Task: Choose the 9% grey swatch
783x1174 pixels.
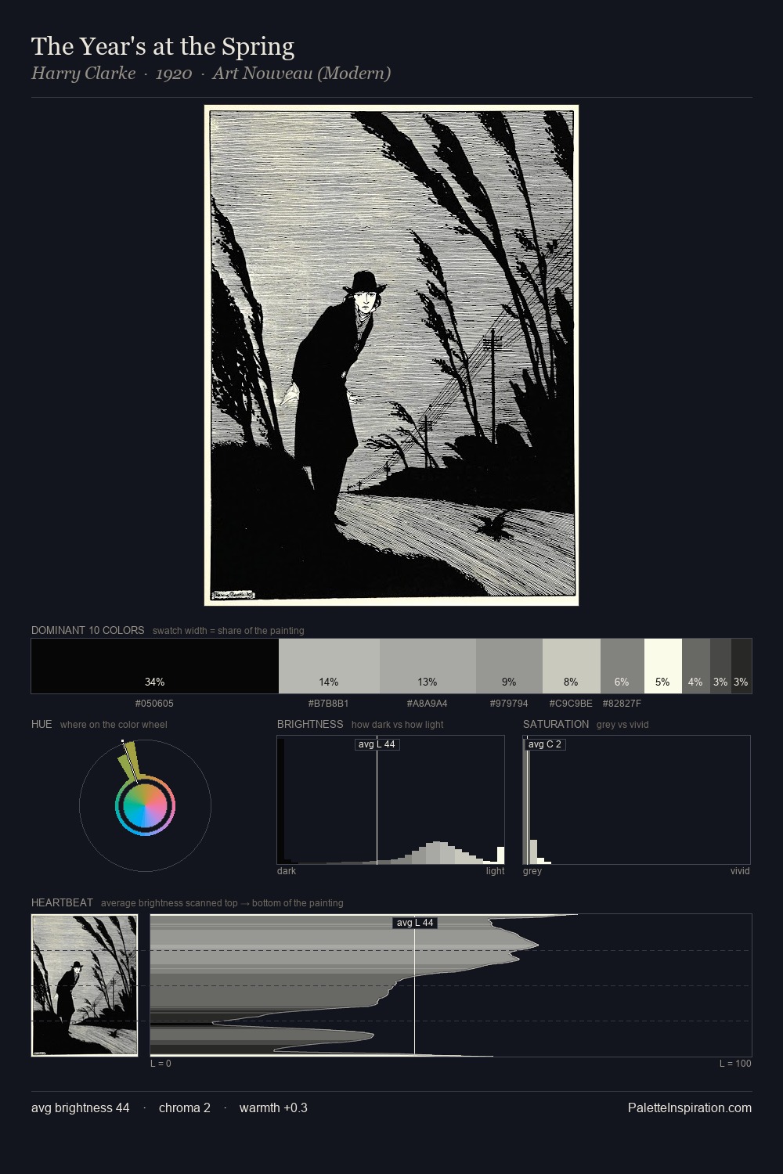Action: (x=509, y=666)
